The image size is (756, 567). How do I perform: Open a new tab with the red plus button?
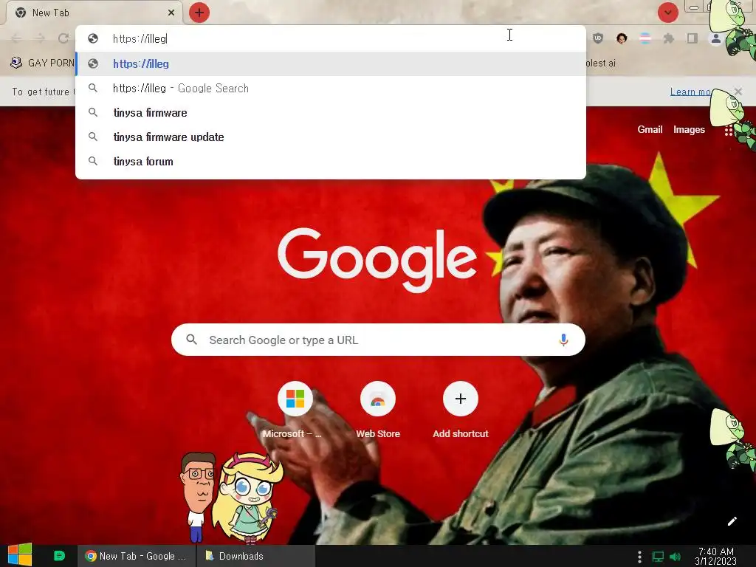coord(199,13)
